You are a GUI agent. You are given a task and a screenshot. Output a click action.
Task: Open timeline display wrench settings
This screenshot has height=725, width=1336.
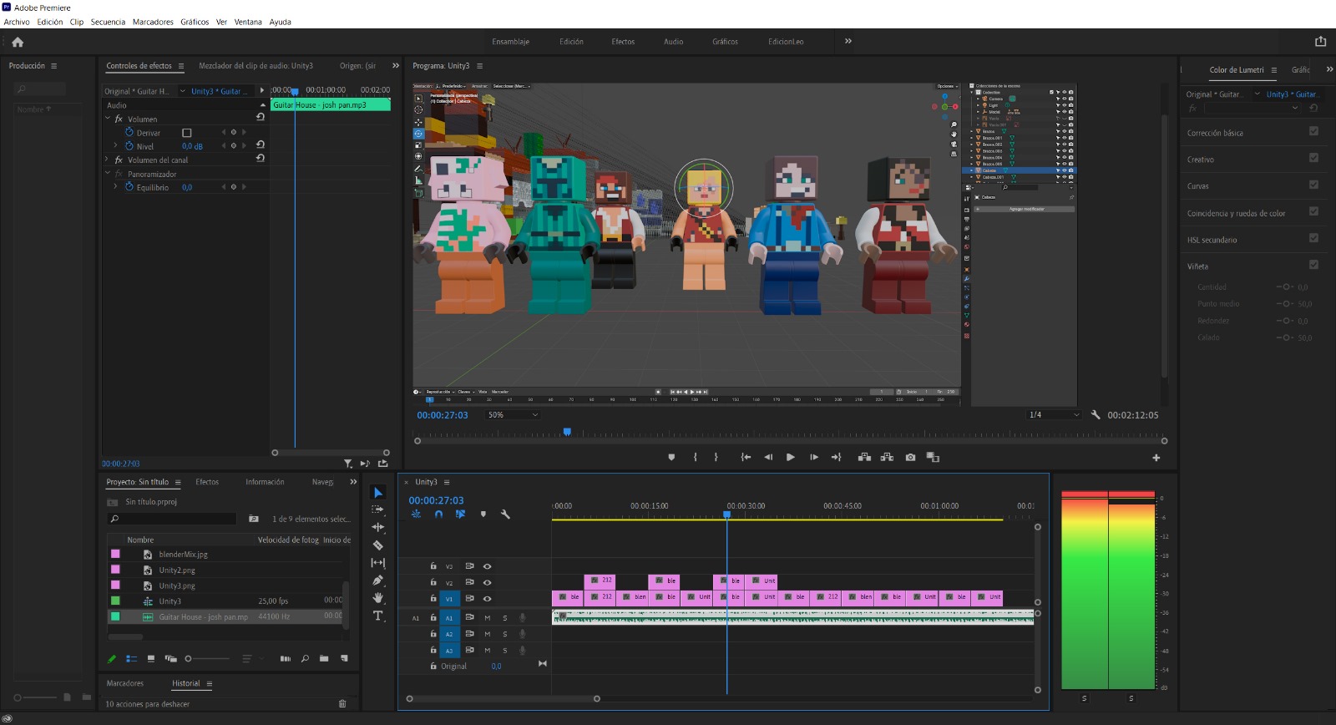pyautogui.click(x=505, y=515)
